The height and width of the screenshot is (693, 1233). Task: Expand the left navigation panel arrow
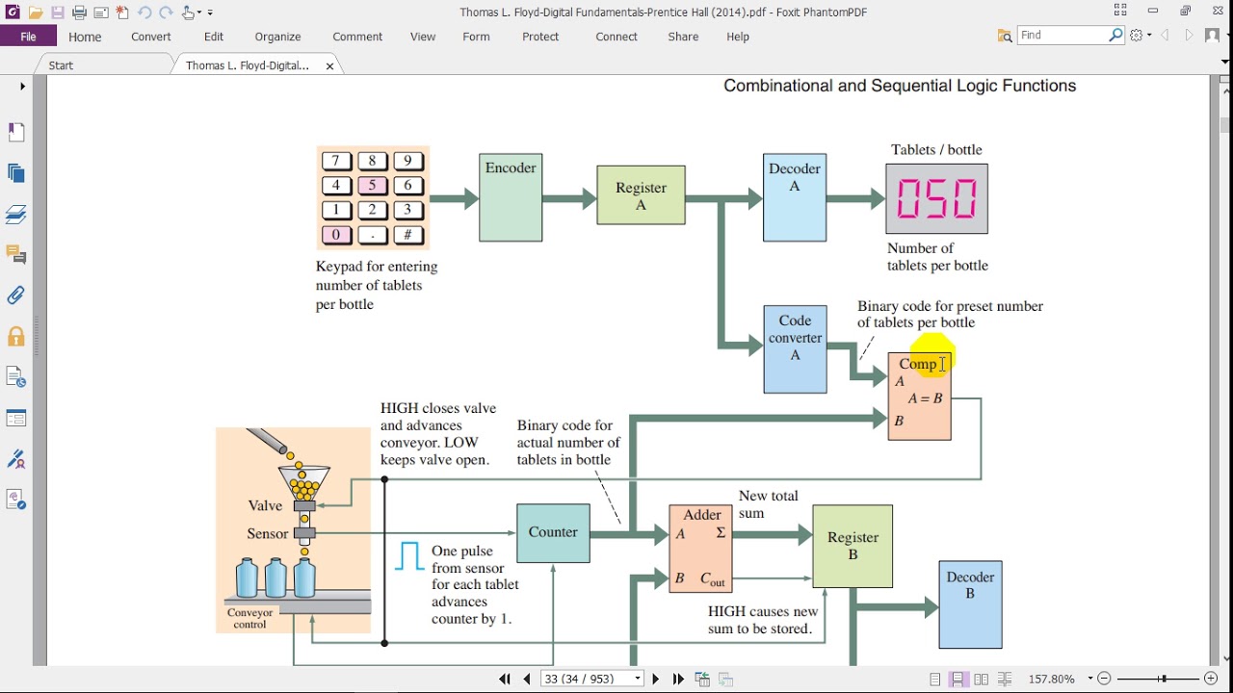[x=22, y=86]
